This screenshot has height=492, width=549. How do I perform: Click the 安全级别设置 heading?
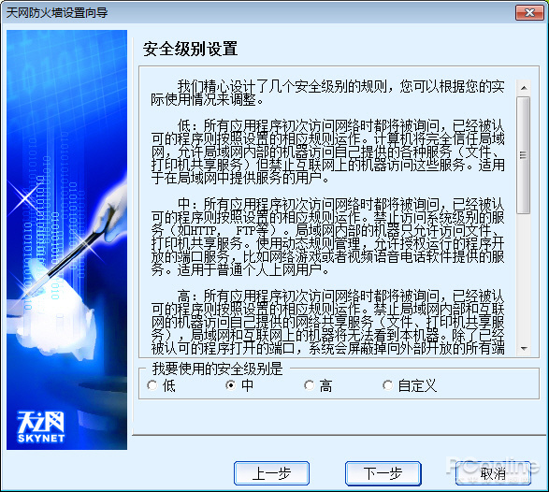[190, 49]
